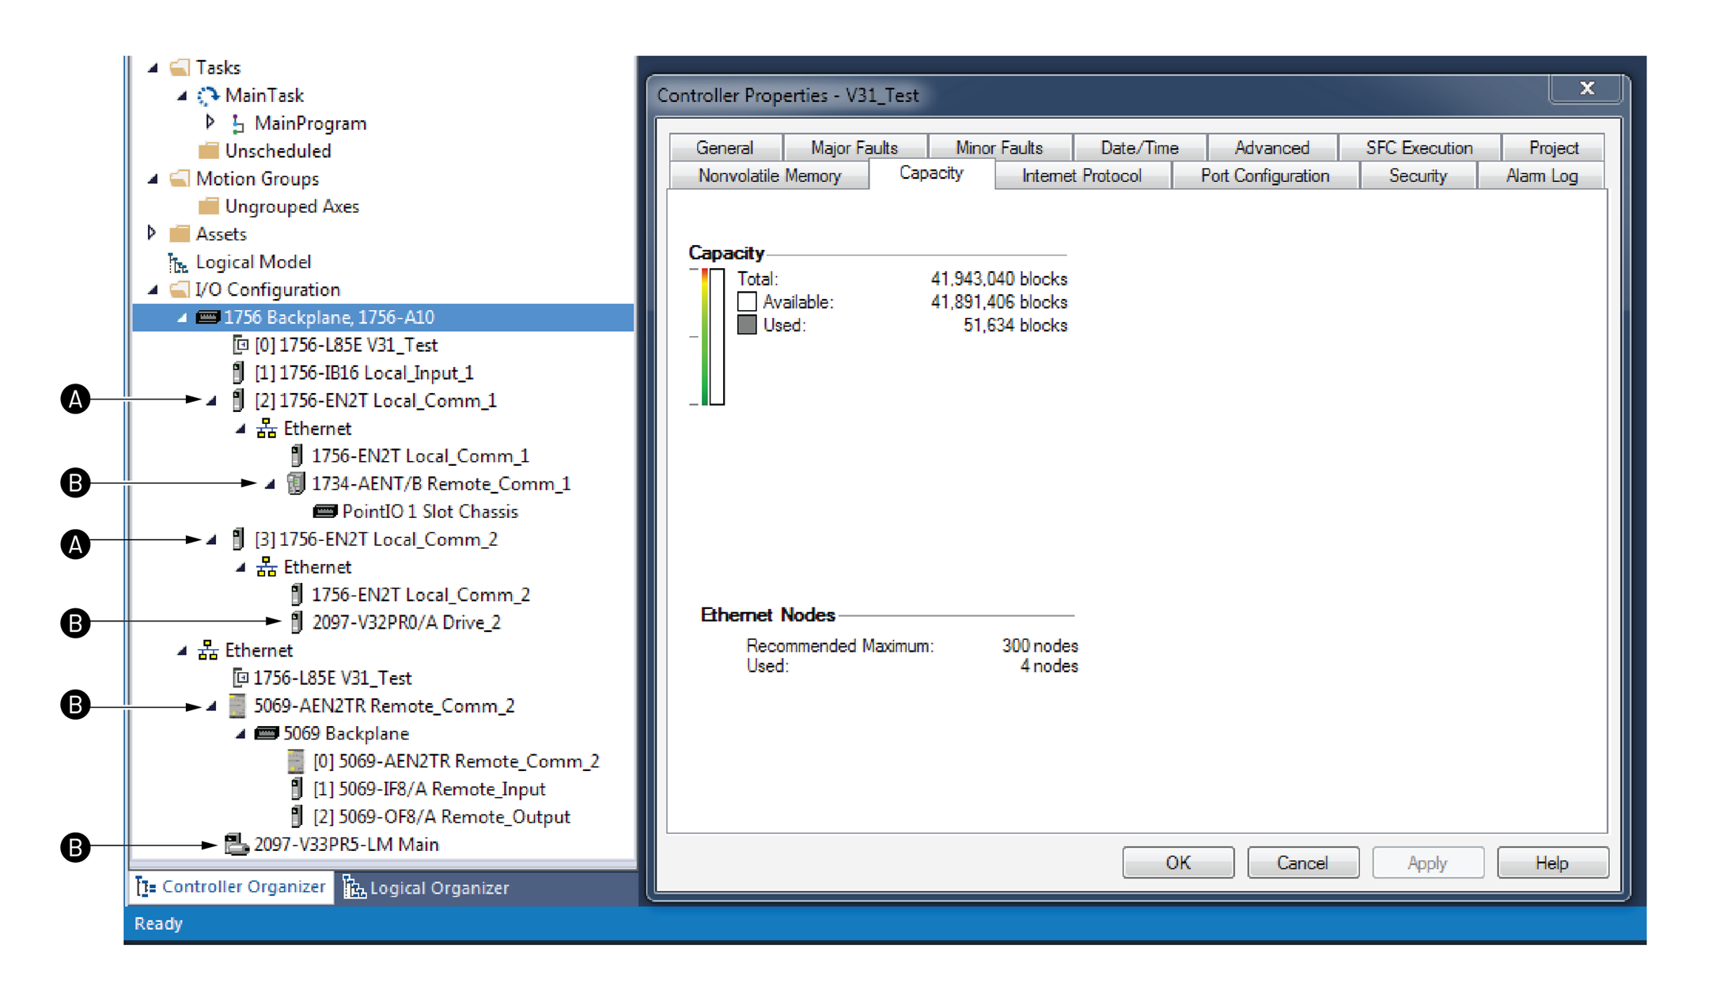Click the 1756 Backplane chassis icon
The height and width of the screenshot is (987, 1712).
click(207, 317)
